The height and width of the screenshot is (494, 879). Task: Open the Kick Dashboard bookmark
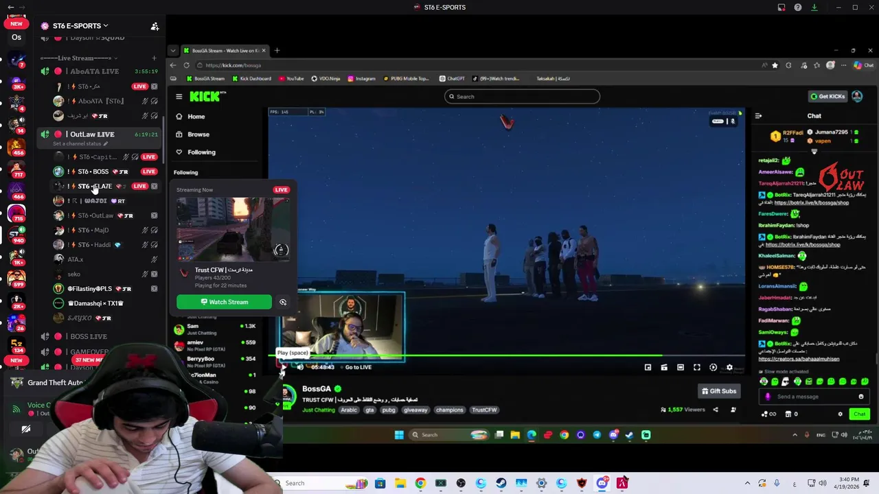point(251,79)
